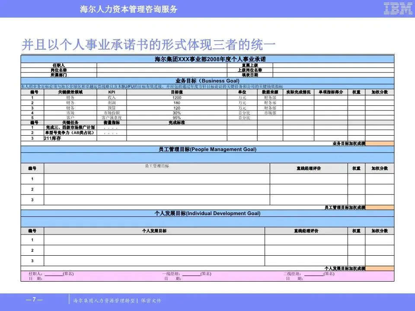
Task: Select the task 单型号竞争力(AB类占比)
Action: tap(70, 133)
